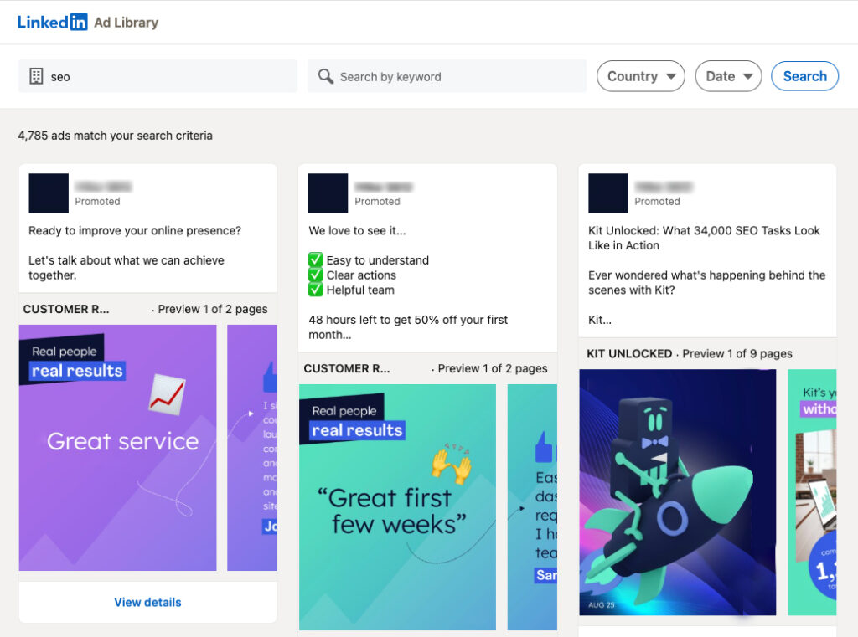Select the Kit rocket mascot ad image

pos(677,492)
